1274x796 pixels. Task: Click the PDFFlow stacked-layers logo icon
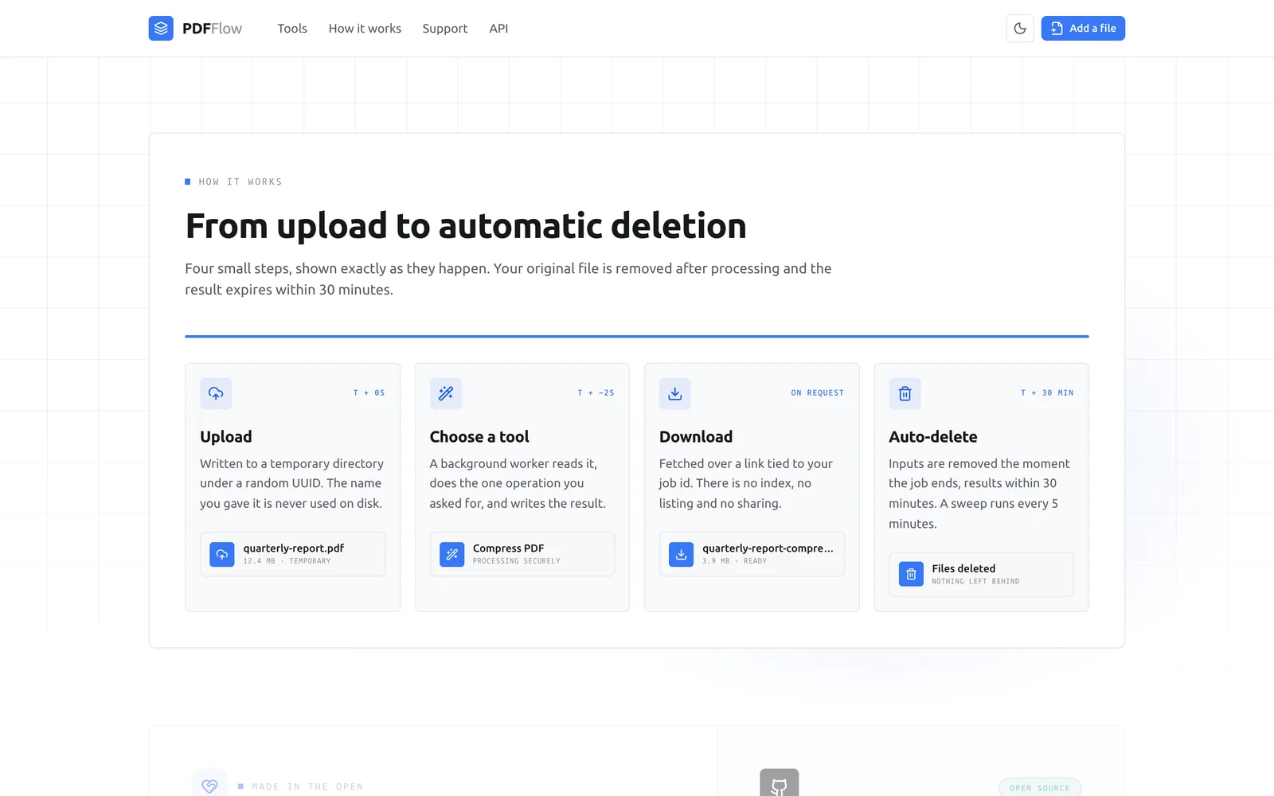click(x=161, y=29)
